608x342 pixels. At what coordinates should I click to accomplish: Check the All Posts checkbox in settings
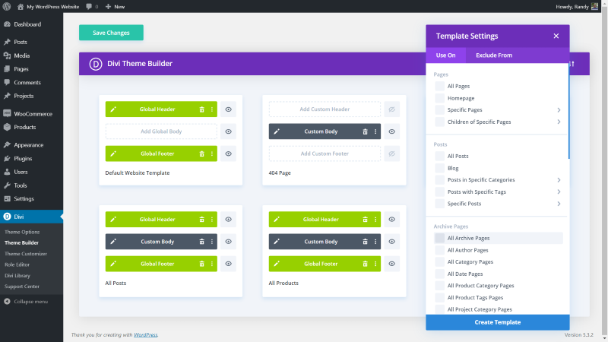click(440, 156)
